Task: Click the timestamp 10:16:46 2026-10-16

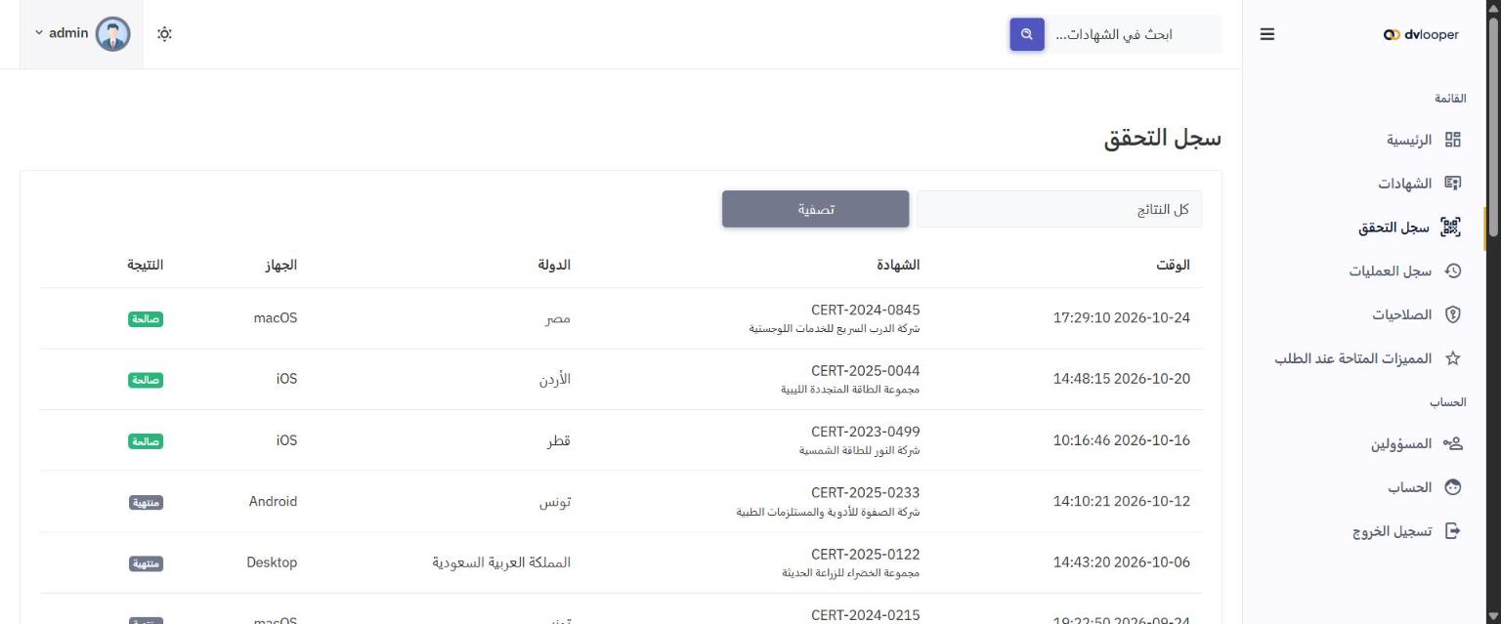Action: [1122, 440]
